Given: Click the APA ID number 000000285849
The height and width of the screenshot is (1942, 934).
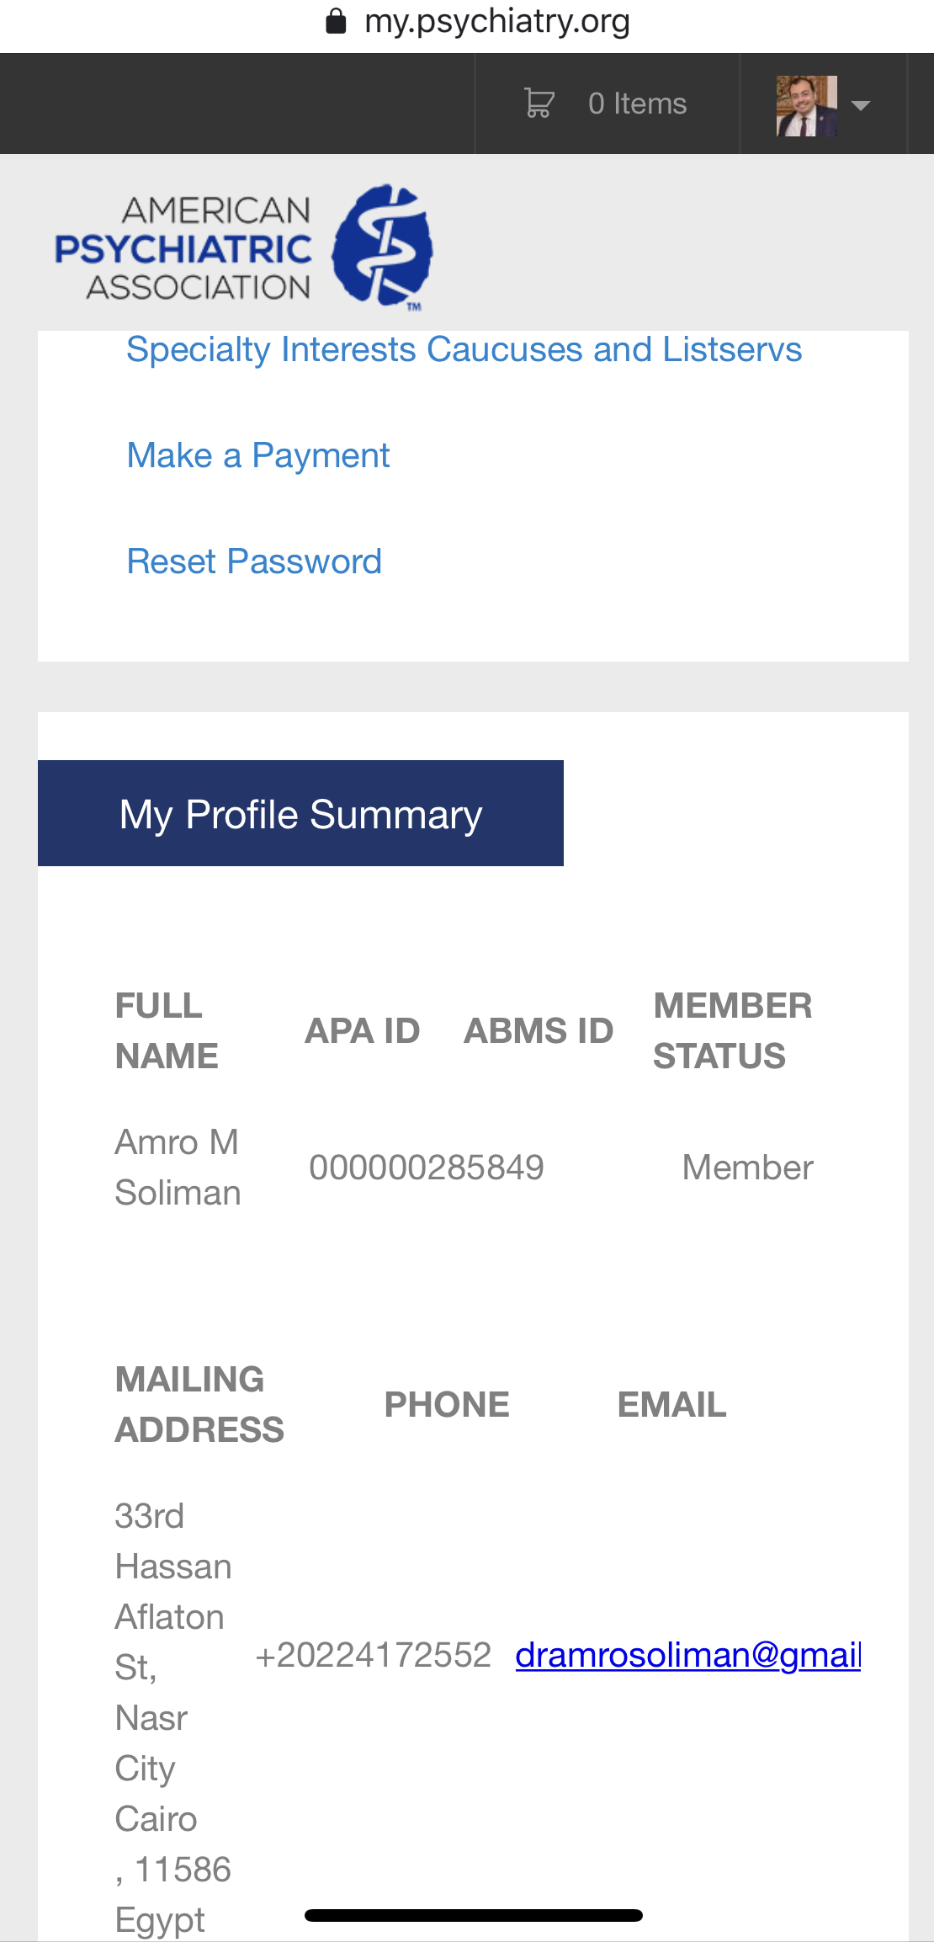Looking at the screenshot, I should 426,1168.
